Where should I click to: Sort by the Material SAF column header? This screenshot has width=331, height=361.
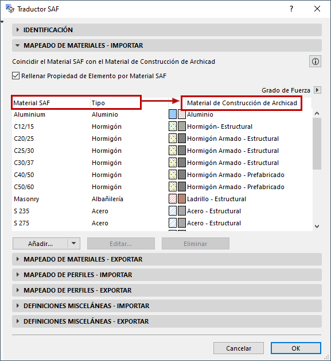point(51,103)
